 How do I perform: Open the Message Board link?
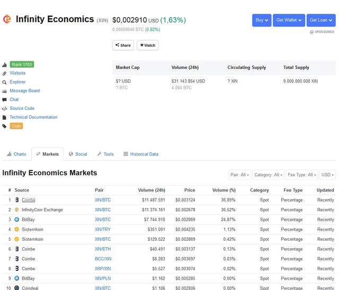(x=25, y=90)
